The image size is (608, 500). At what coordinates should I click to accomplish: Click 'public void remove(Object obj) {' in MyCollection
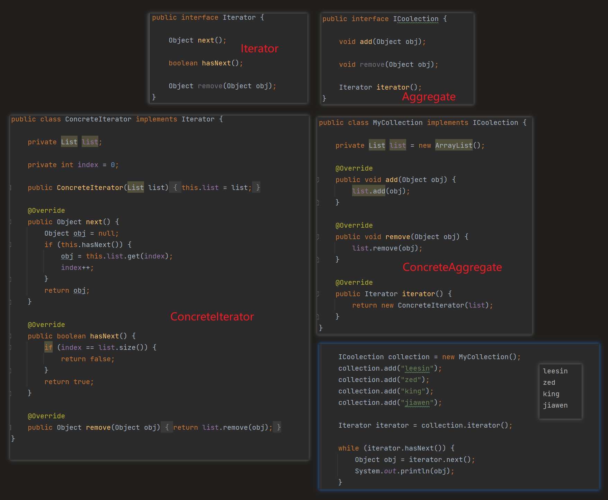402,237
